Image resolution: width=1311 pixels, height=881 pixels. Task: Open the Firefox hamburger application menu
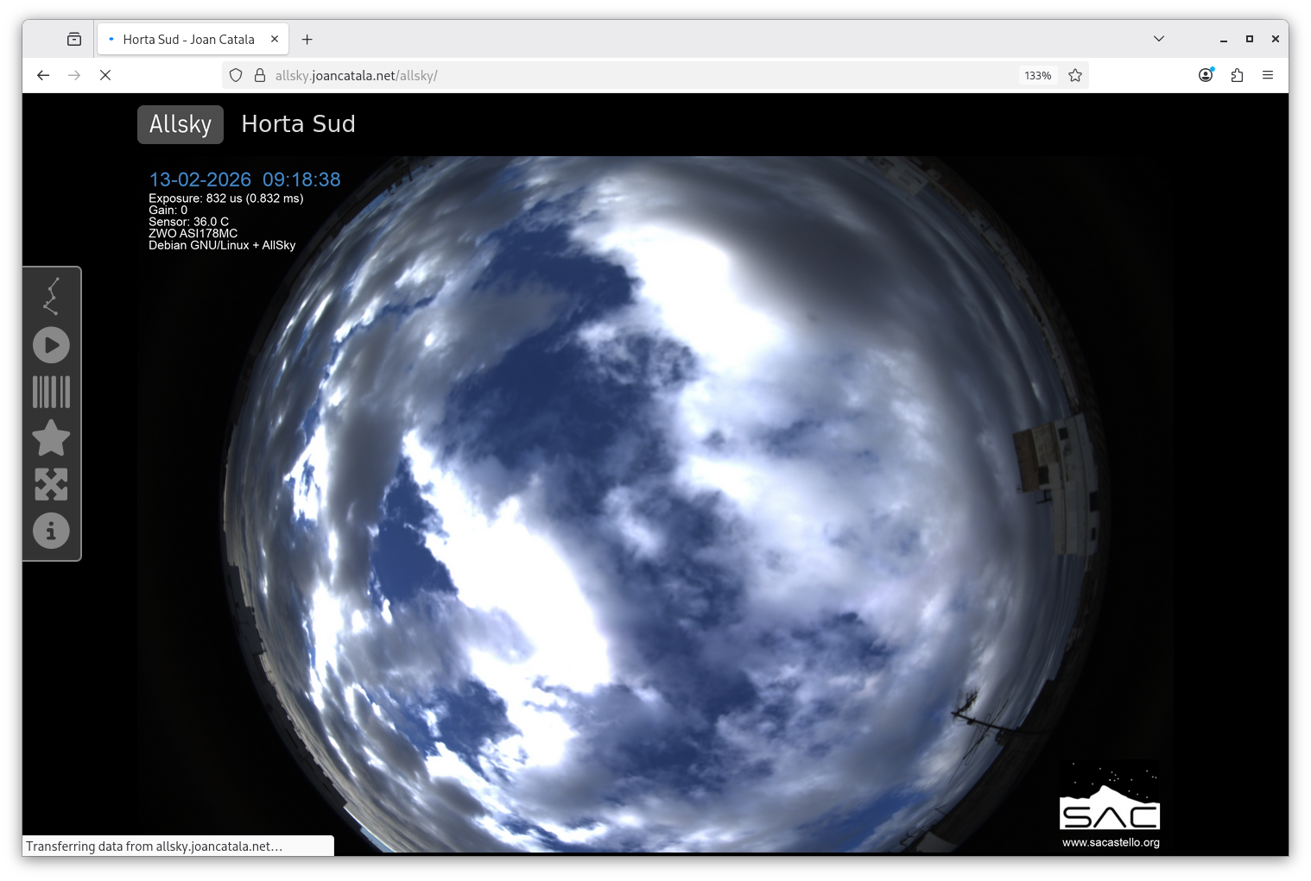click(x=1268, y=76)
